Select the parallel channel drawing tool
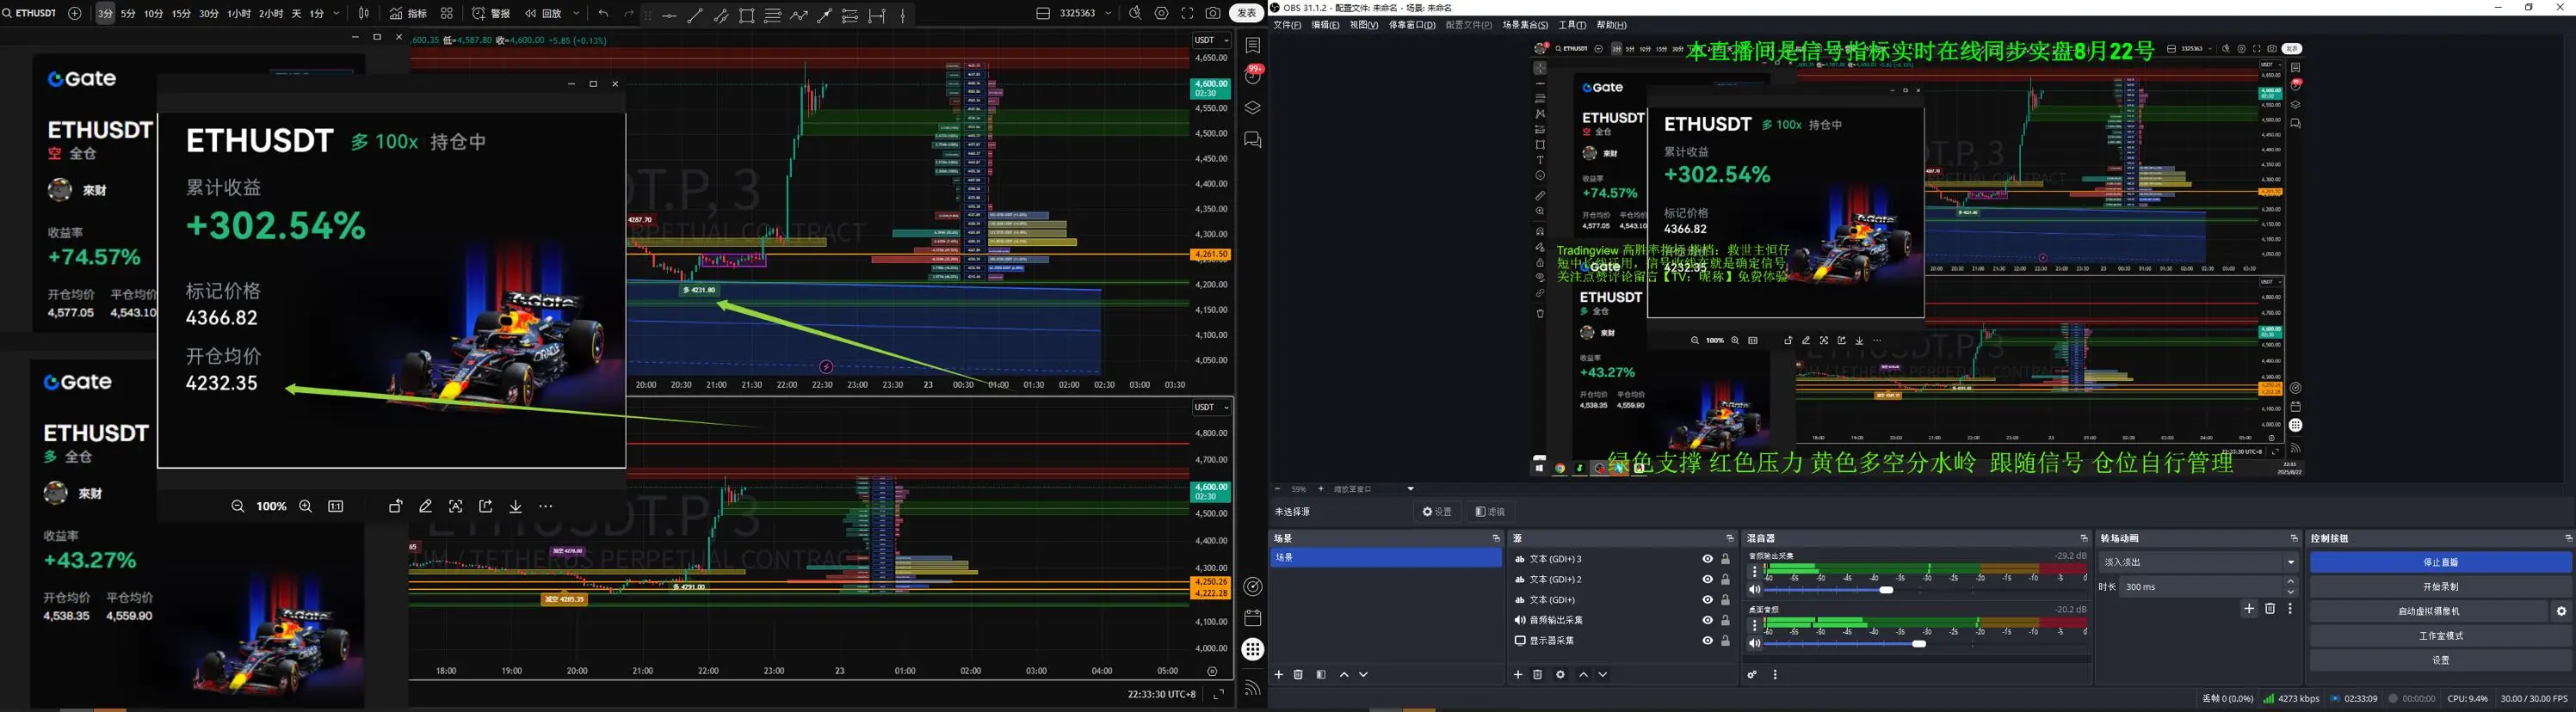 [721, 15]
